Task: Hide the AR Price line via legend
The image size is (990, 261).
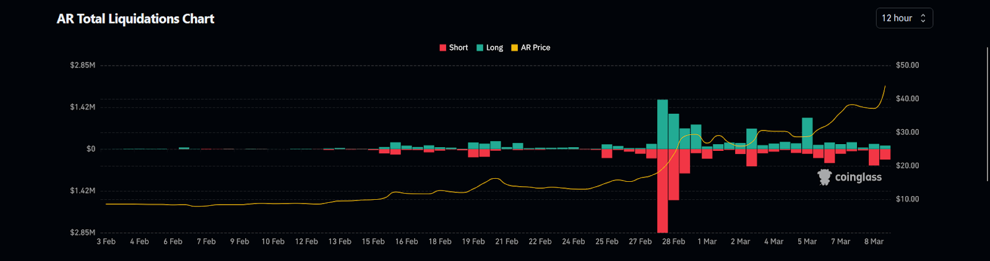Action: [x=535, y=48]
